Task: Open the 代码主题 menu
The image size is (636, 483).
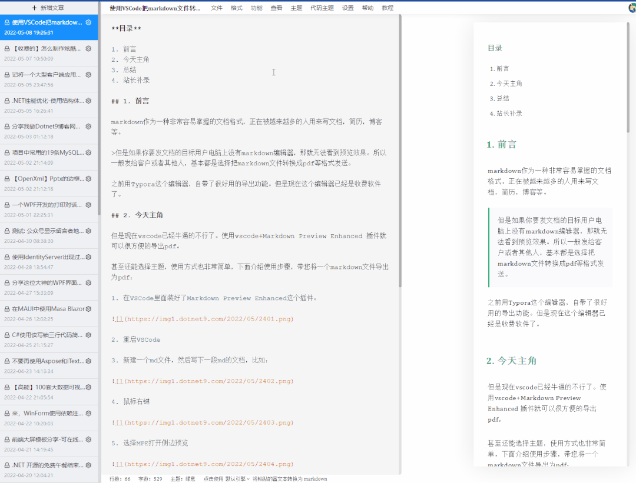Action: coord(322,8)
